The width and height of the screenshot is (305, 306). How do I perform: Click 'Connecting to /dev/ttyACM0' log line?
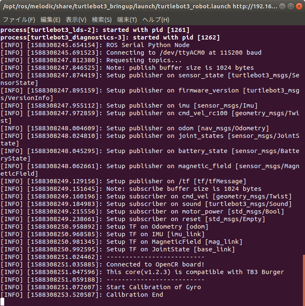coord(131,53)
